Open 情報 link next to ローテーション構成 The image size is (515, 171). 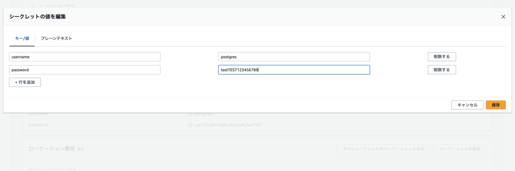81,149
